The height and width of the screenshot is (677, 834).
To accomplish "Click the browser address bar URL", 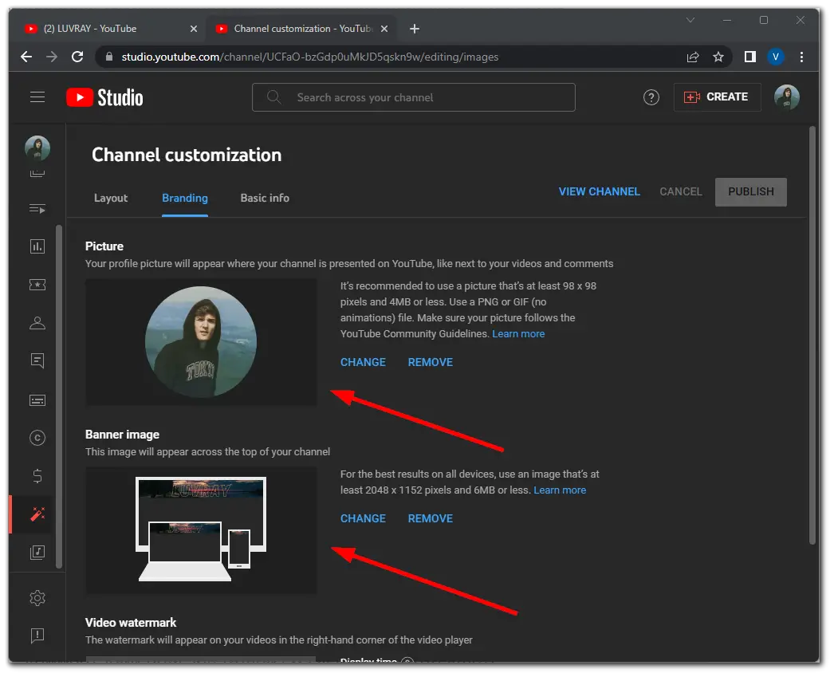I will [309, 57].
